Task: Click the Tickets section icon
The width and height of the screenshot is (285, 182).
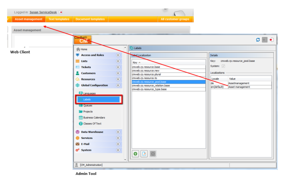Action: [x=77, y=67]
